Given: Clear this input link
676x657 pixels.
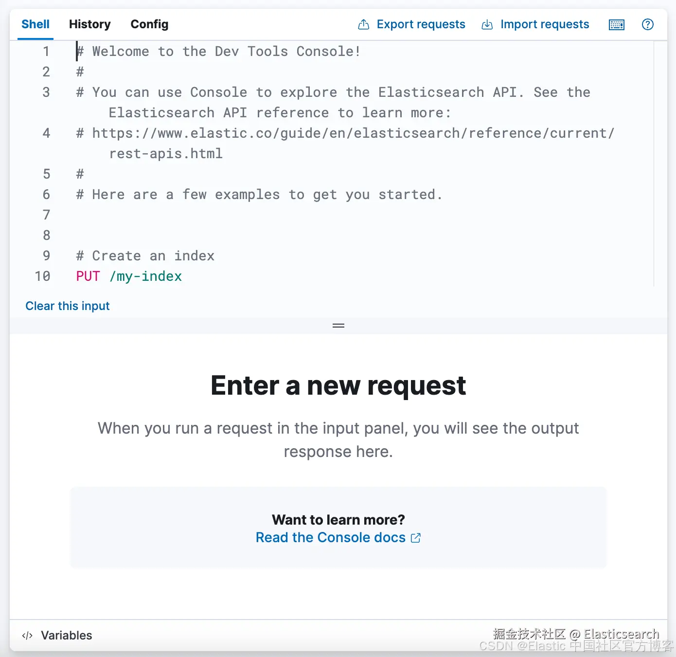Looking at the screenshot, I should (68, 306).
